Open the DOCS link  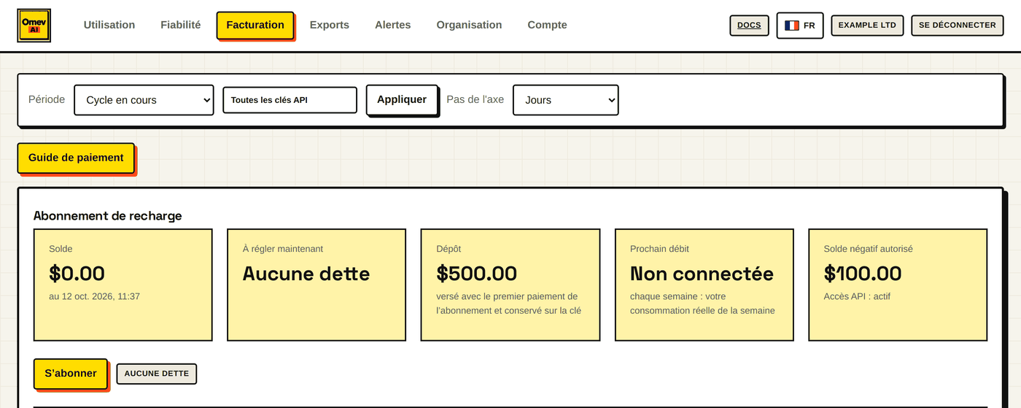pyautogui.click(x=749, y=26)
